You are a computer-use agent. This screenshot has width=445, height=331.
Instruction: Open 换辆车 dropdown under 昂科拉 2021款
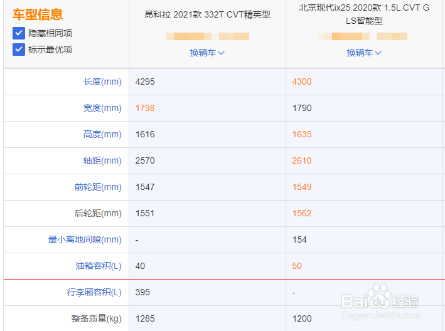click(x=207, y=53)
